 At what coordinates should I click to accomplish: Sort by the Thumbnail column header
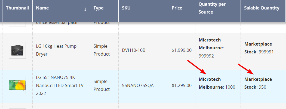(x=17, y=8)
